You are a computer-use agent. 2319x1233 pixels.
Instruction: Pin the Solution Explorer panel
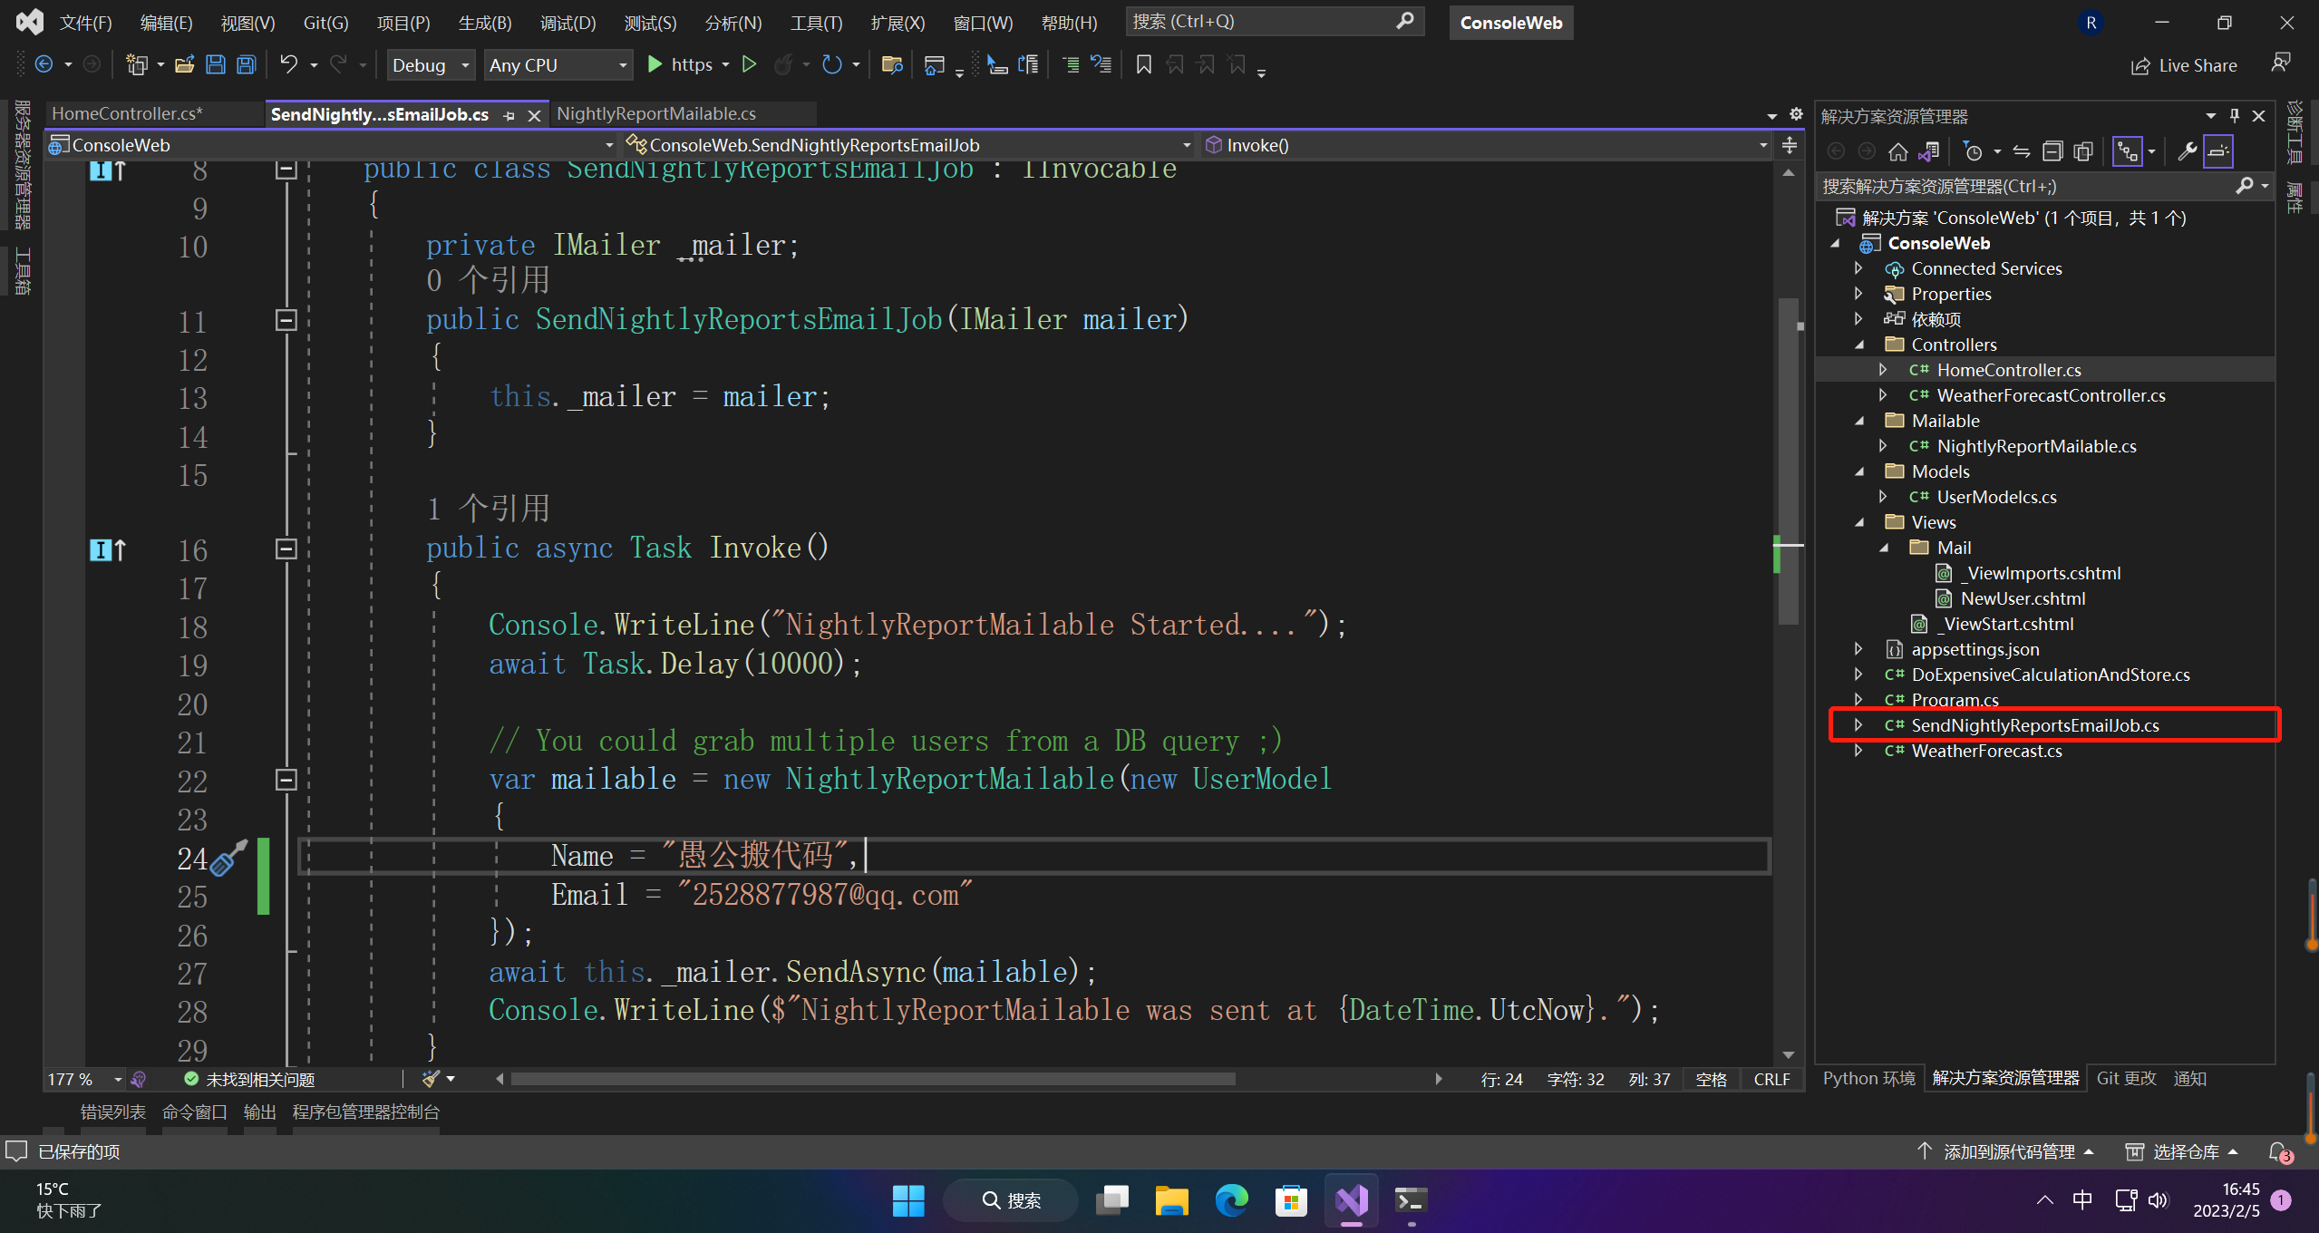(2235, 116)
